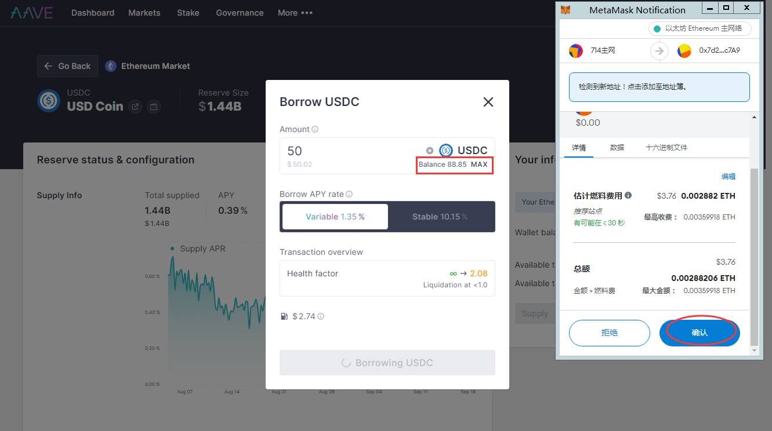Click the estimated gas fee info icon
The width and height of the screenshot is (772, 431).
coord(628,195)
